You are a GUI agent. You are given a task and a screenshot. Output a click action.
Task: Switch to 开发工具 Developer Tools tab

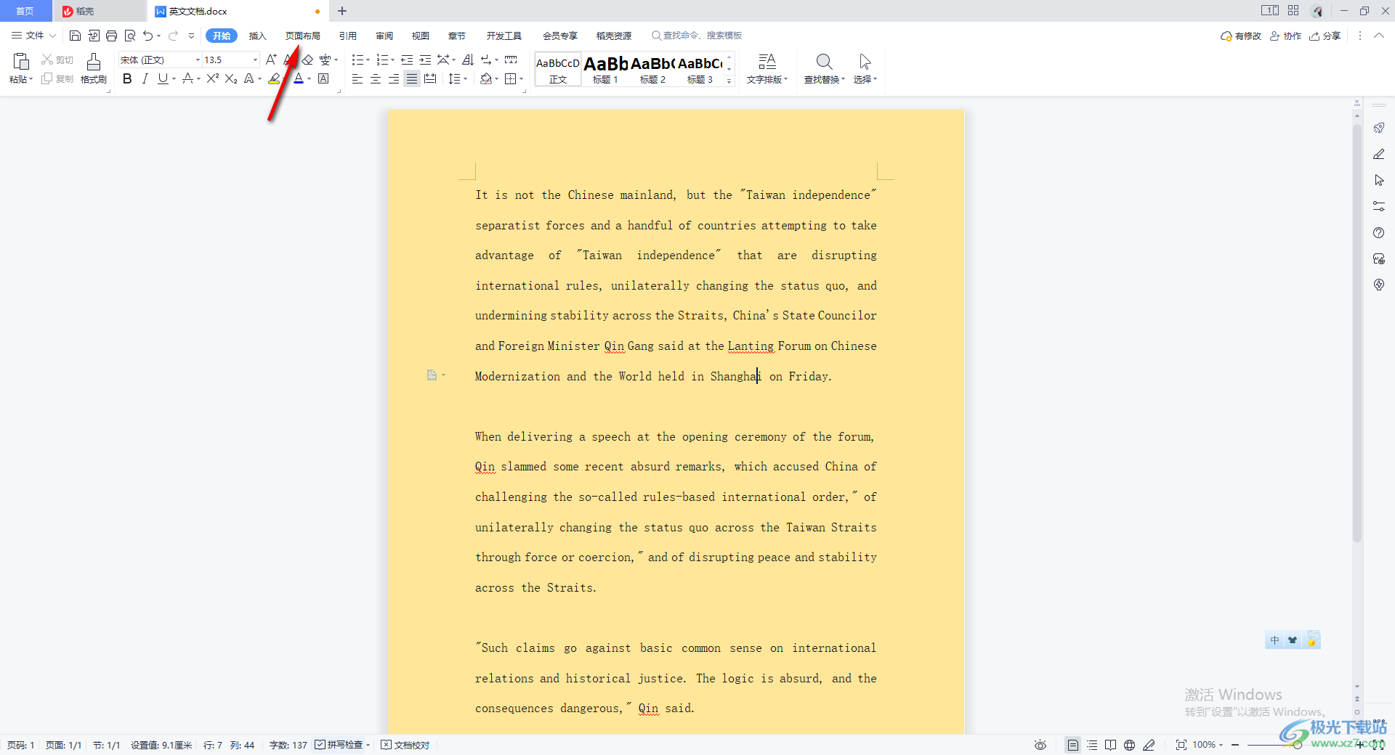point(504,36)
